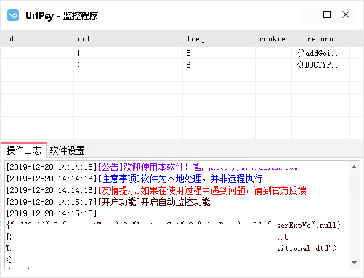Click the red 友情提示 log line
This screenshot has height=278, width=364.
pyautogui.click(x=156, y=190)
